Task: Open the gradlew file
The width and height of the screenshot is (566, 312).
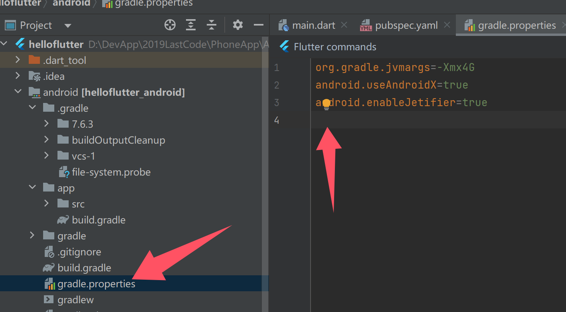Action: tap(75, 299)
